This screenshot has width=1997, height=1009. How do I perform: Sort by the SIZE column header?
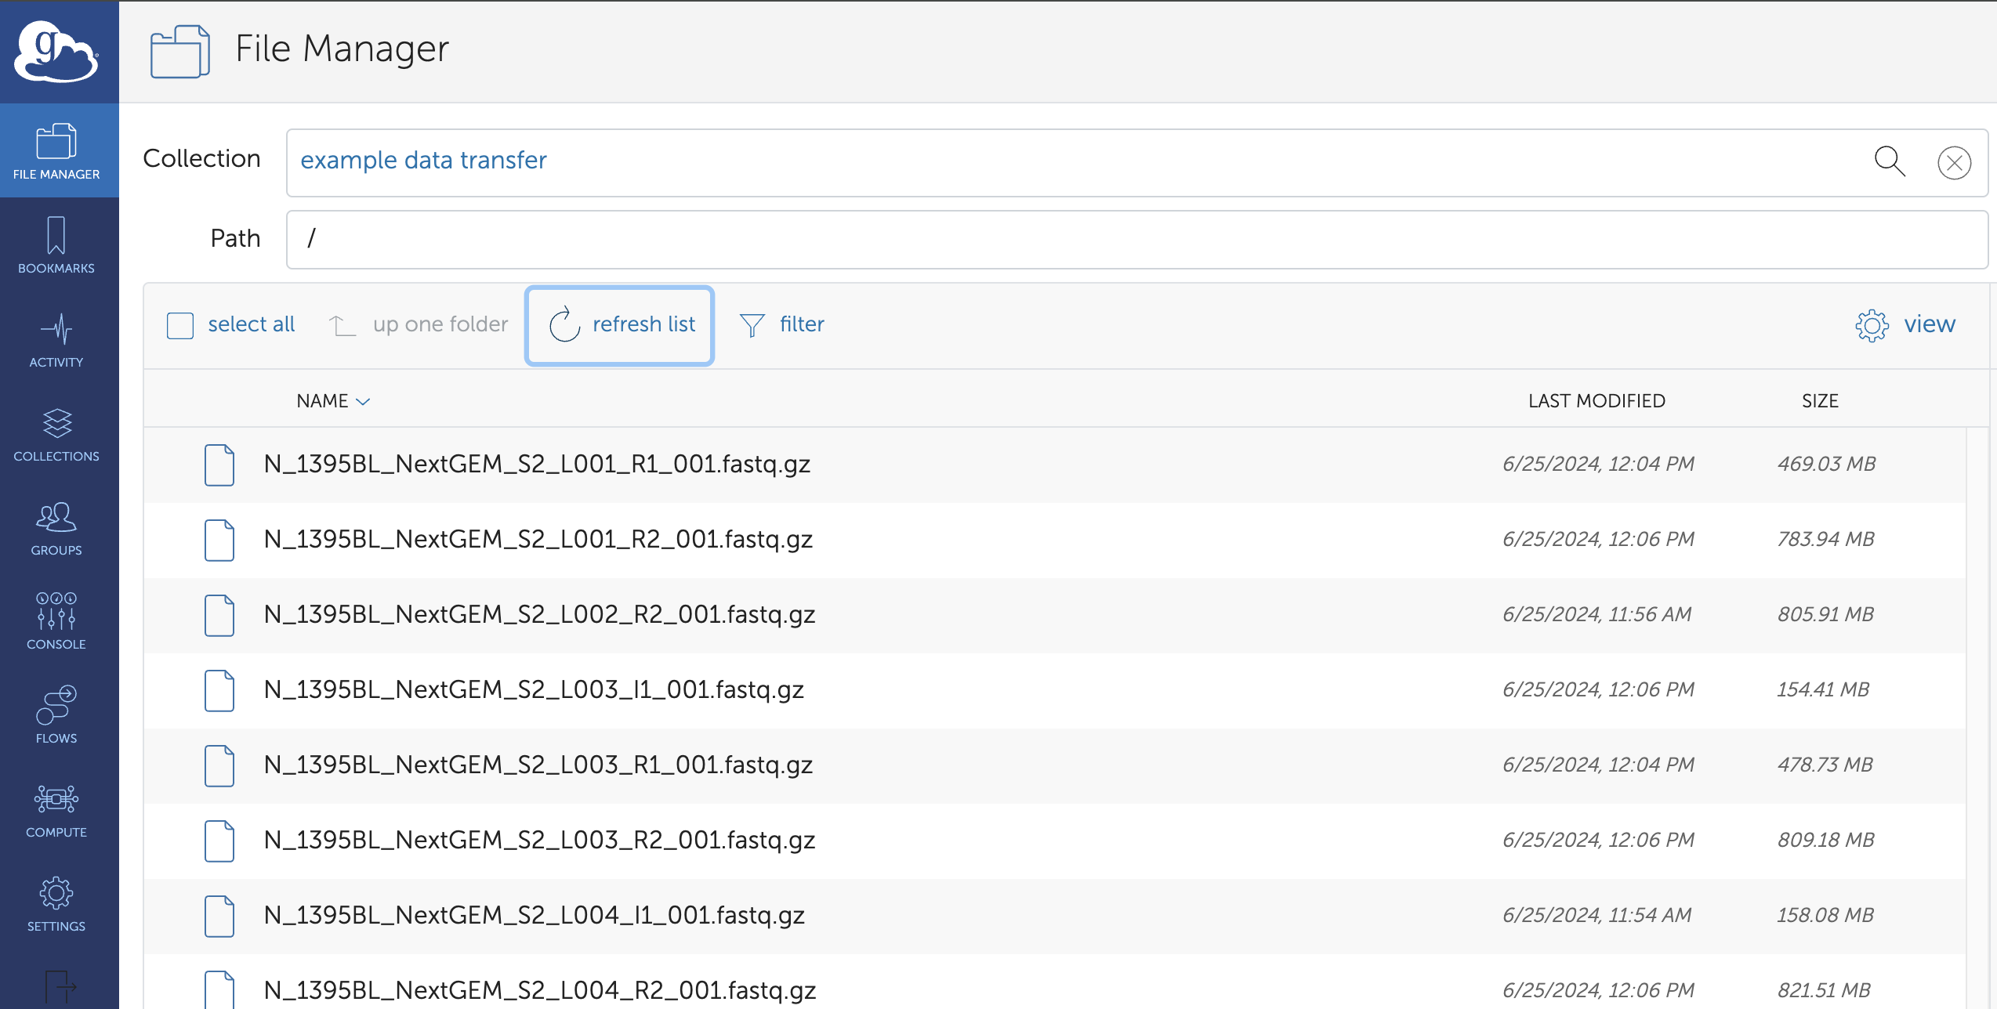pyautogui.click(x=1819, y=401)
